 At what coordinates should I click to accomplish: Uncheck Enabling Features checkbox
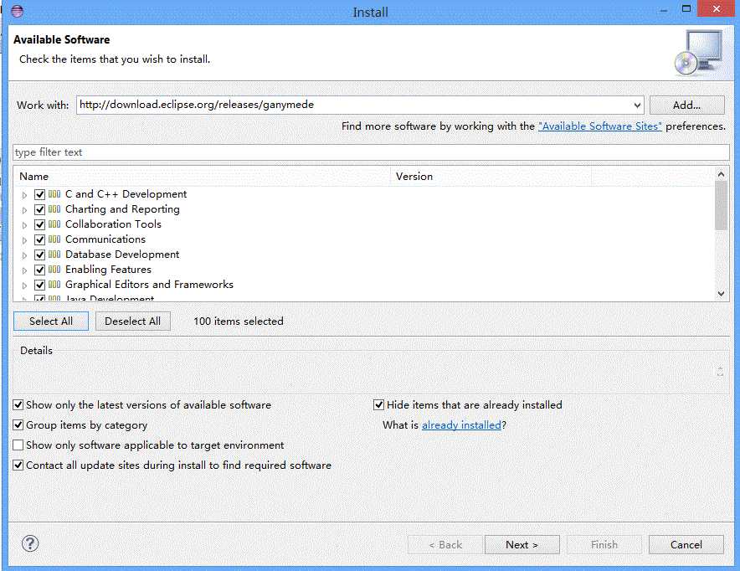click(x=39, y=270)
